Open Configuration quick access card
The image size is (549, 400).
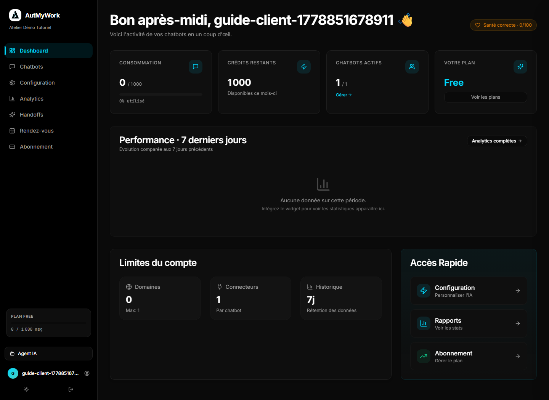coord(469,291)
